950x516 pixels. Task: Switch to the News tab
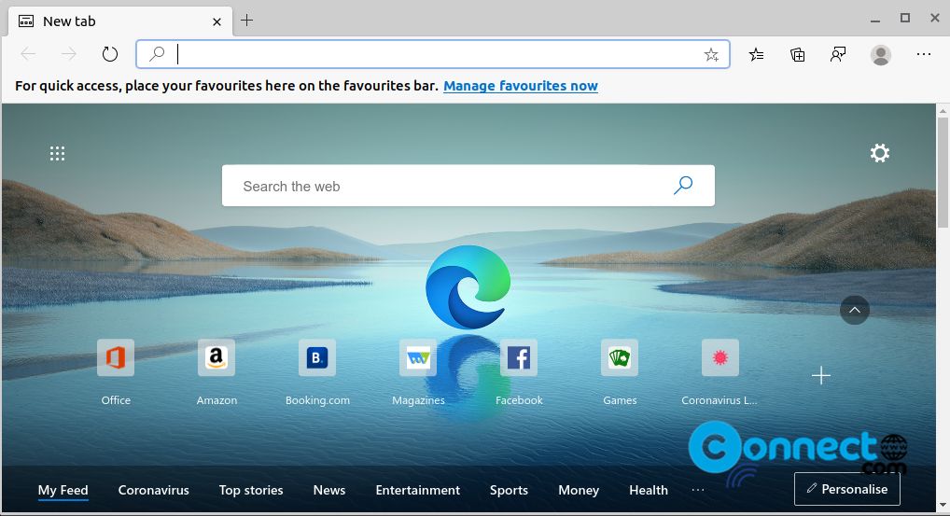tap(329, 490)
